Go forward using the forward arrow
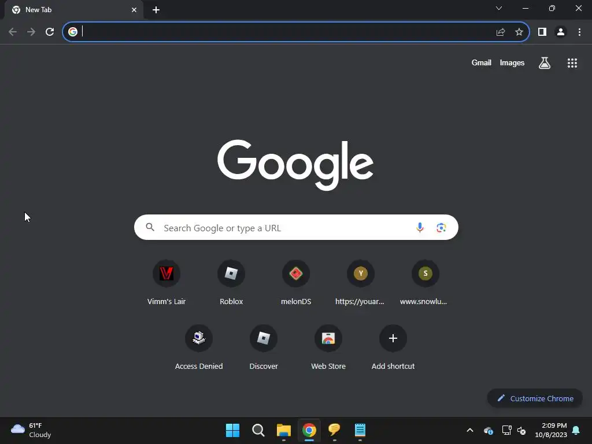Viewport: 592px width, 444px height. (x=31, y=32)
